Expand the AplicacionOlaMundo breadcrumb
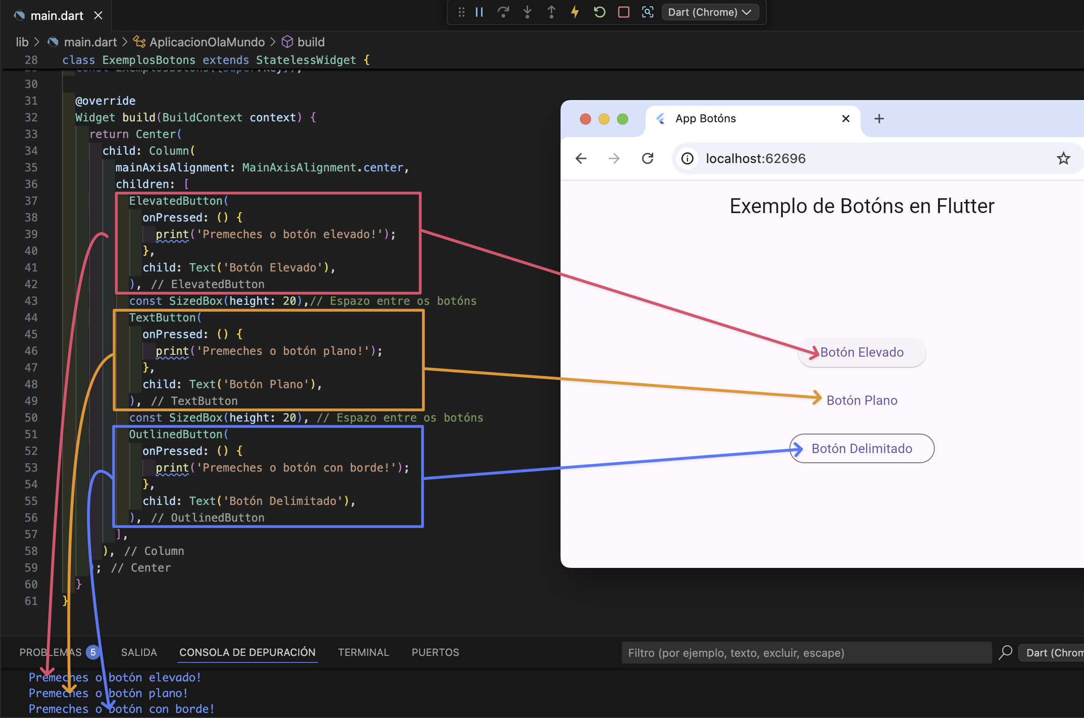Image resolution: width=1084 pixels, height=718 pixels. 207,42
